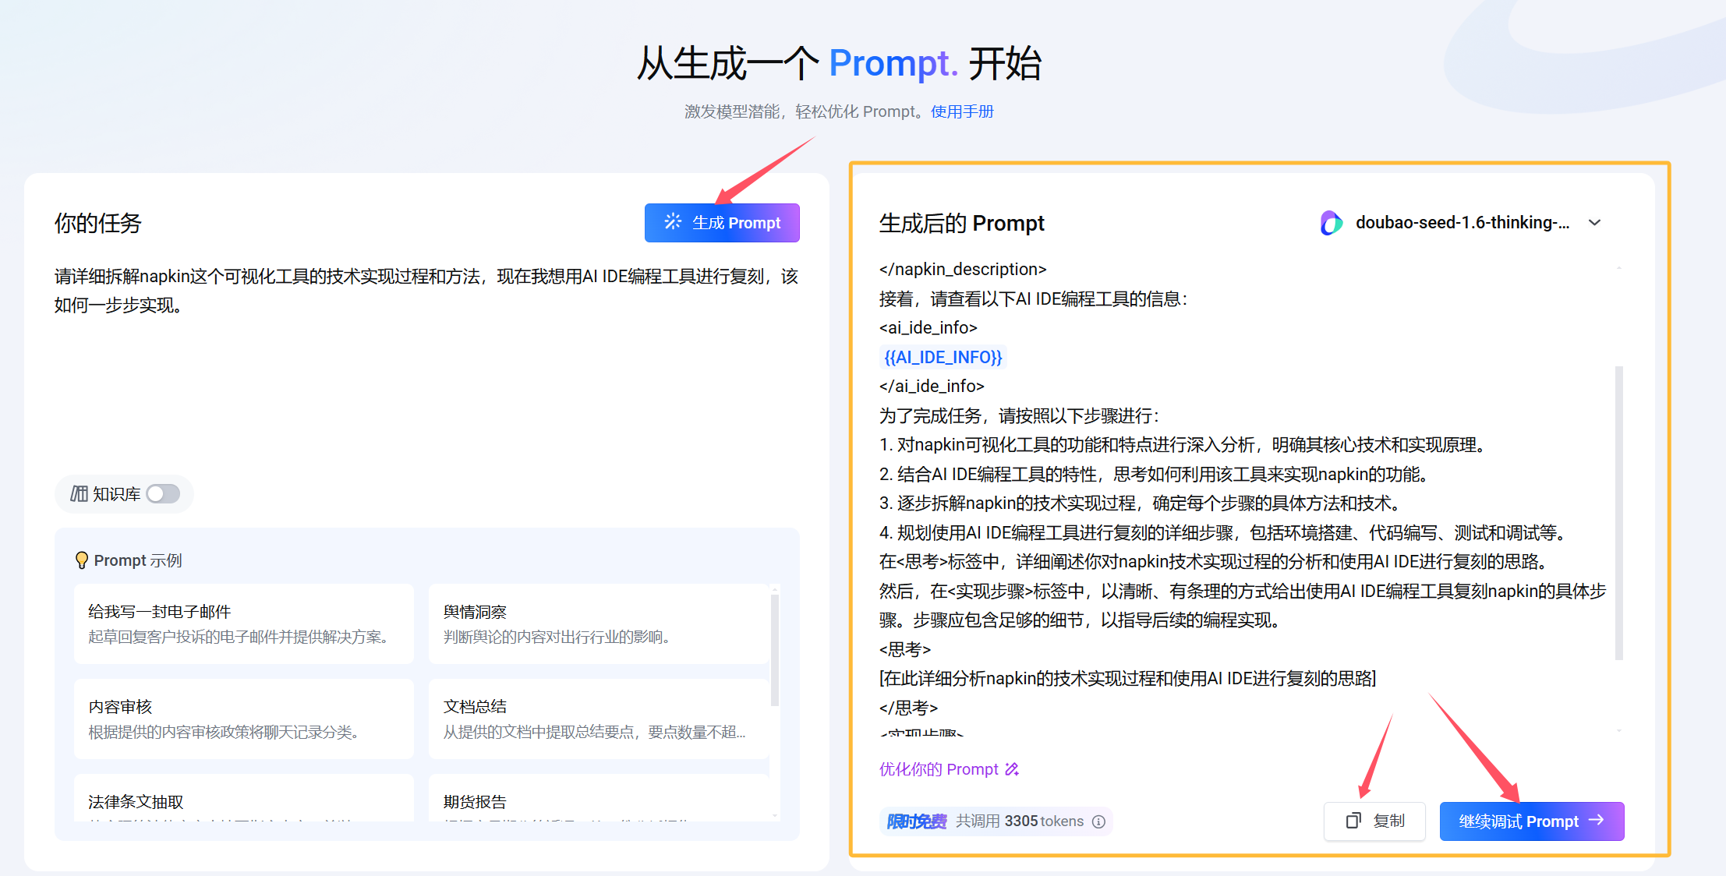This screenshot has width=1726, height=876.
Task: Click the {{AI_IDE_INFO}} variable tag
Action: (943, 357)
